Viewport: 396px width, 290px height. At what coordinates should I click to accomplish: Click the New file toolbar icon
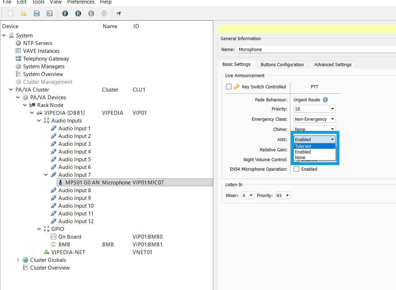coord(11,13)
